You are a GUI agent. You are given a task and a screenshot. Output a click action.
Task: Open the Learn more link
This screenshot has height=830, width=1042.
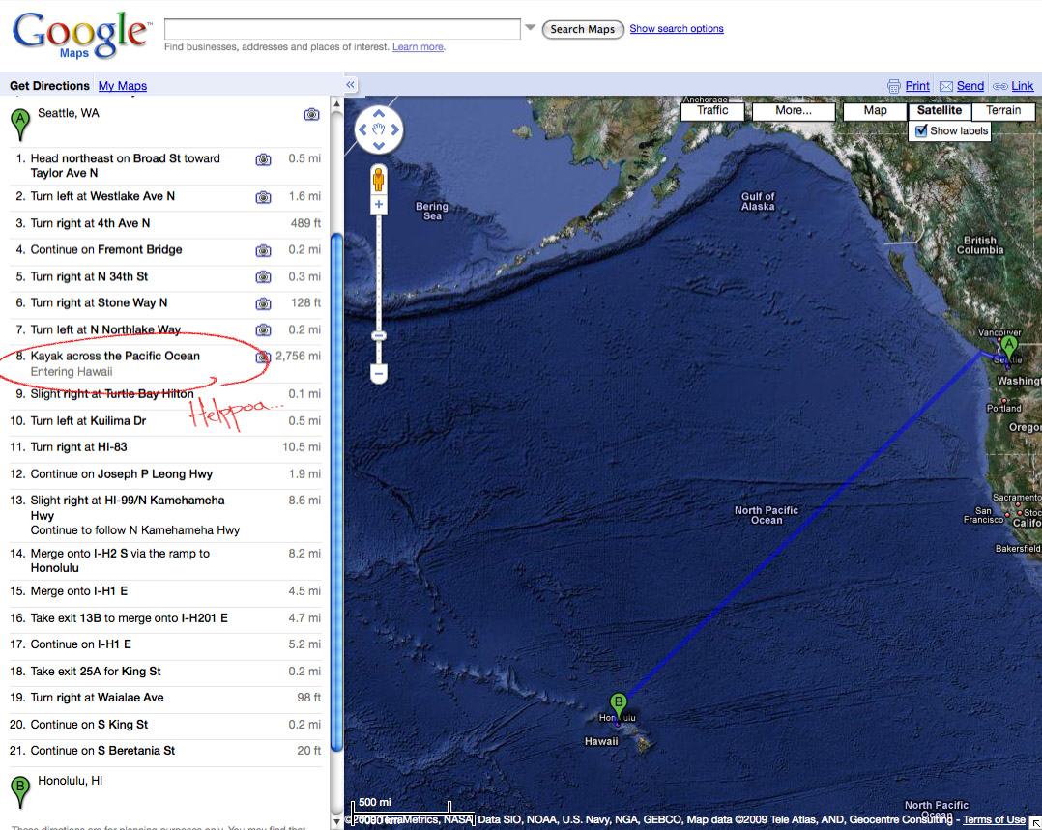click(x=418, y=47)
